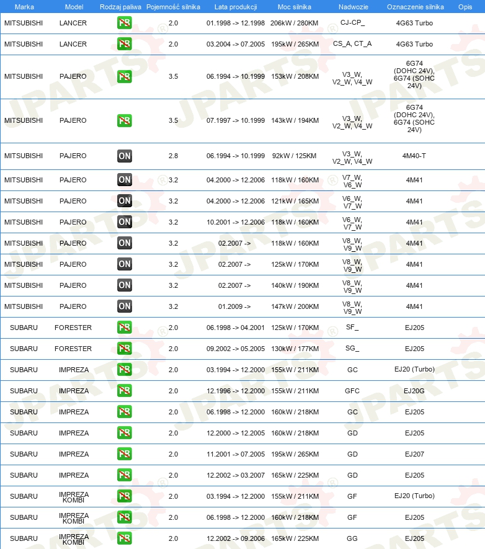Click the petrol icon in the Lancer 195kW row
This screenshot has height=549, width=485.
(125, 44)
